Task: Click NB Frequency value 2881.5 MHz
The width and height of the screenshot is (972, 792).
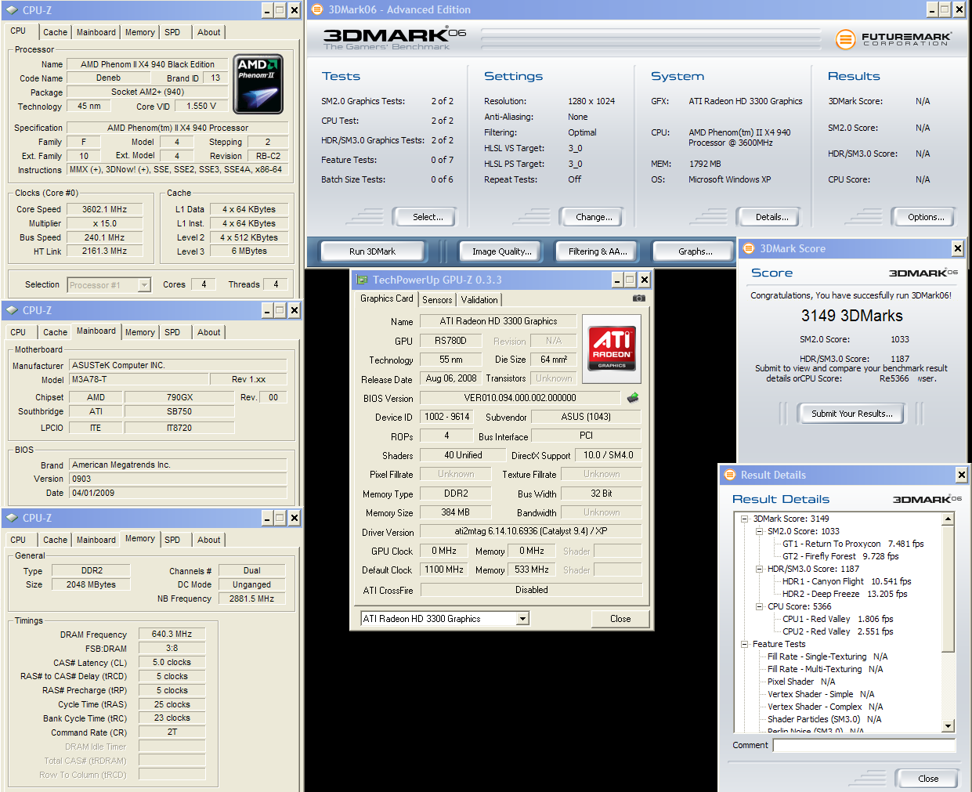Action: 251,599
